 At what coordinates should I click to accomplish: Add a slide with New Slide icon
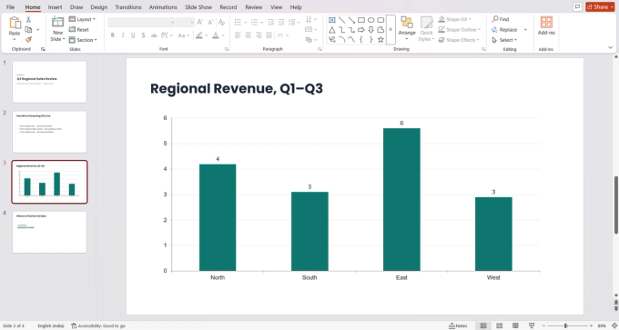coord(57,22)
